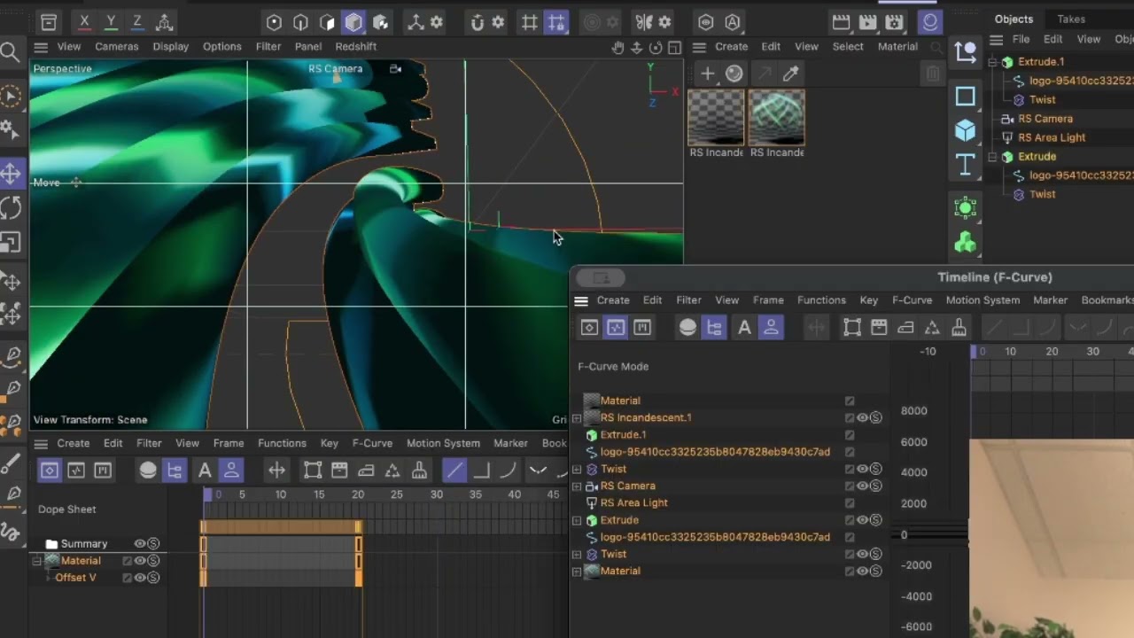Toggle visibility eye for Summary track
Image resolution: width=1134 pixels, height=638 pixels.
coord(140,544)
